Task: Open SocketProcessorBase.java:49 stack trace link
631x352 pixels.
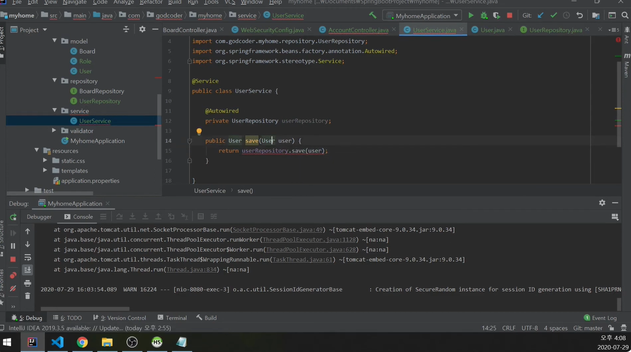Action: tap(278, 230)
